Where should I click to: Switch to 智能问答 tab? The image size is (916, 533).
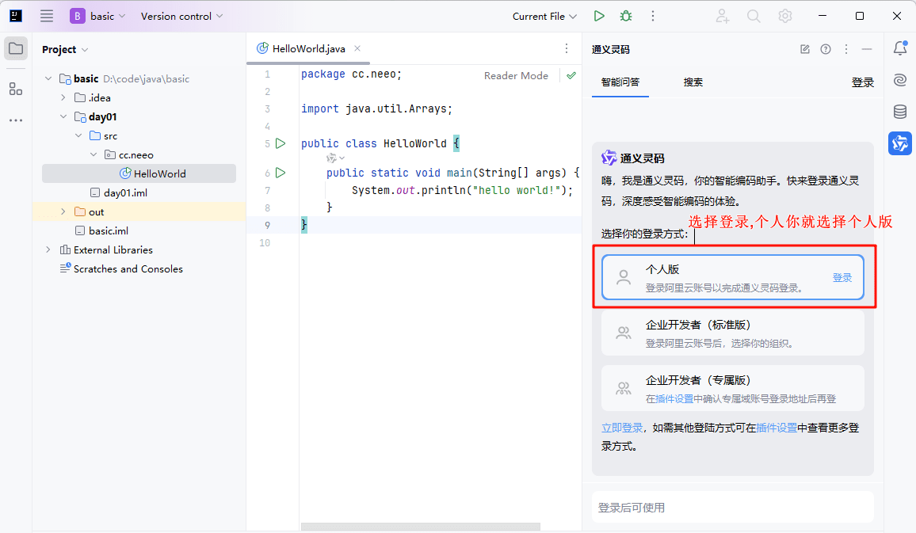pos(620,82)
